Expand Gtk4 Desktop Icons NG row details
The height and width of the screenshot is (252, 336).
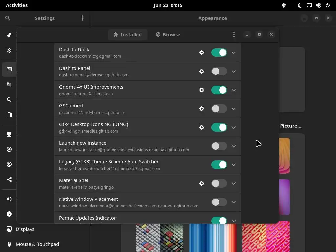tap(234, 127)
